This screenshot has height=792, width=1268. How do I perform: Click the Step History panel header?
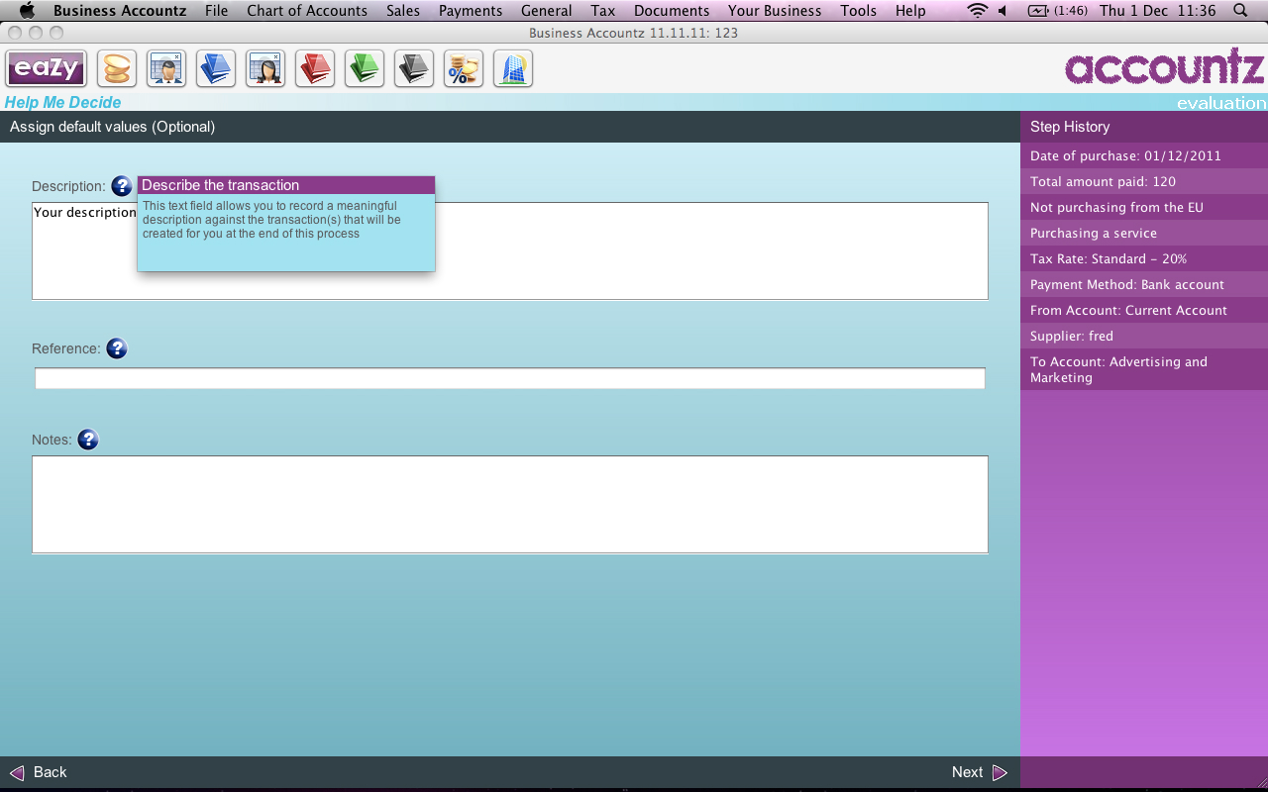point(1144,127)
